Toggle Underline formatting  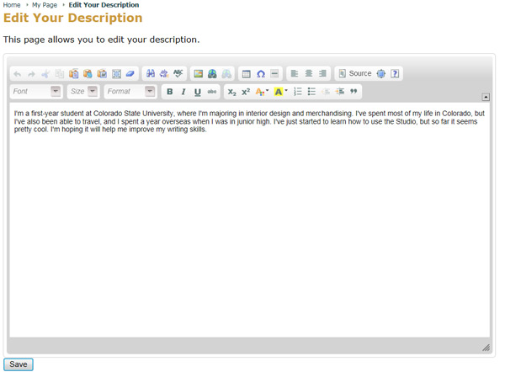coord(198,92)
